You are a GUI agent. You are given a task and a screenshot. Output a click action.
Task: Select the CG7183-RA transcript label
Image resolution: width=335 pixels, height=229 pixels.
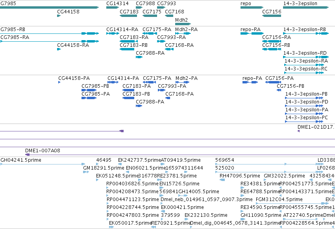[134, 37]
